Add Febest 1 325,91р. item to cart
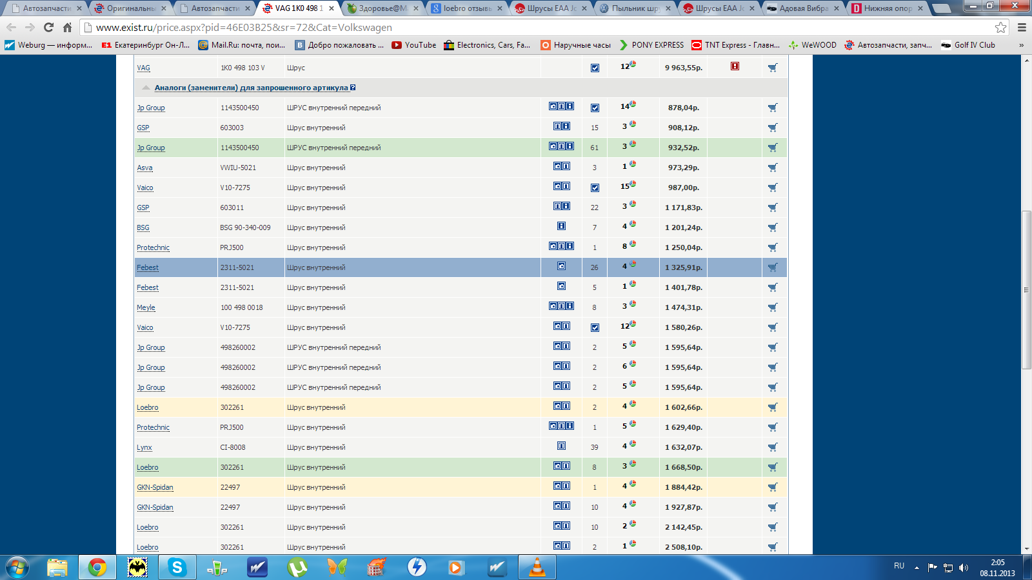 [x=773, y=267]
